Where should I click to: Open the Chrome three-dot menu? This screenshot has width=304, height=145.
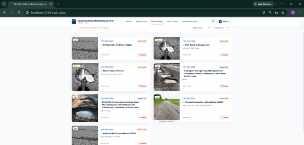point(300,12)
